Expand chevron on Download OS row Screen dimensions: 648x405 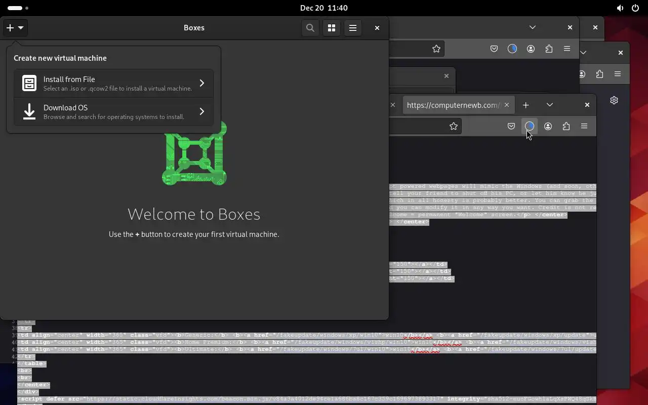tap(201, 111)
